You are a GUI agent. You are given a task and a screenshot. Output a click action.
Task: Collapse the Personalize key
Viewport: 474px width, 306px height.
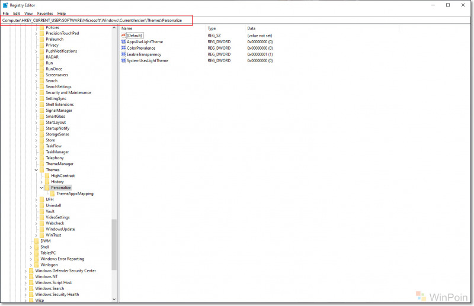(x=41, y=188)
